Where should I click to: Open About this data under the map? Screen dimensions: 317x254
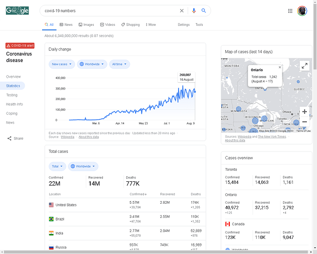[x=235, y=140]
